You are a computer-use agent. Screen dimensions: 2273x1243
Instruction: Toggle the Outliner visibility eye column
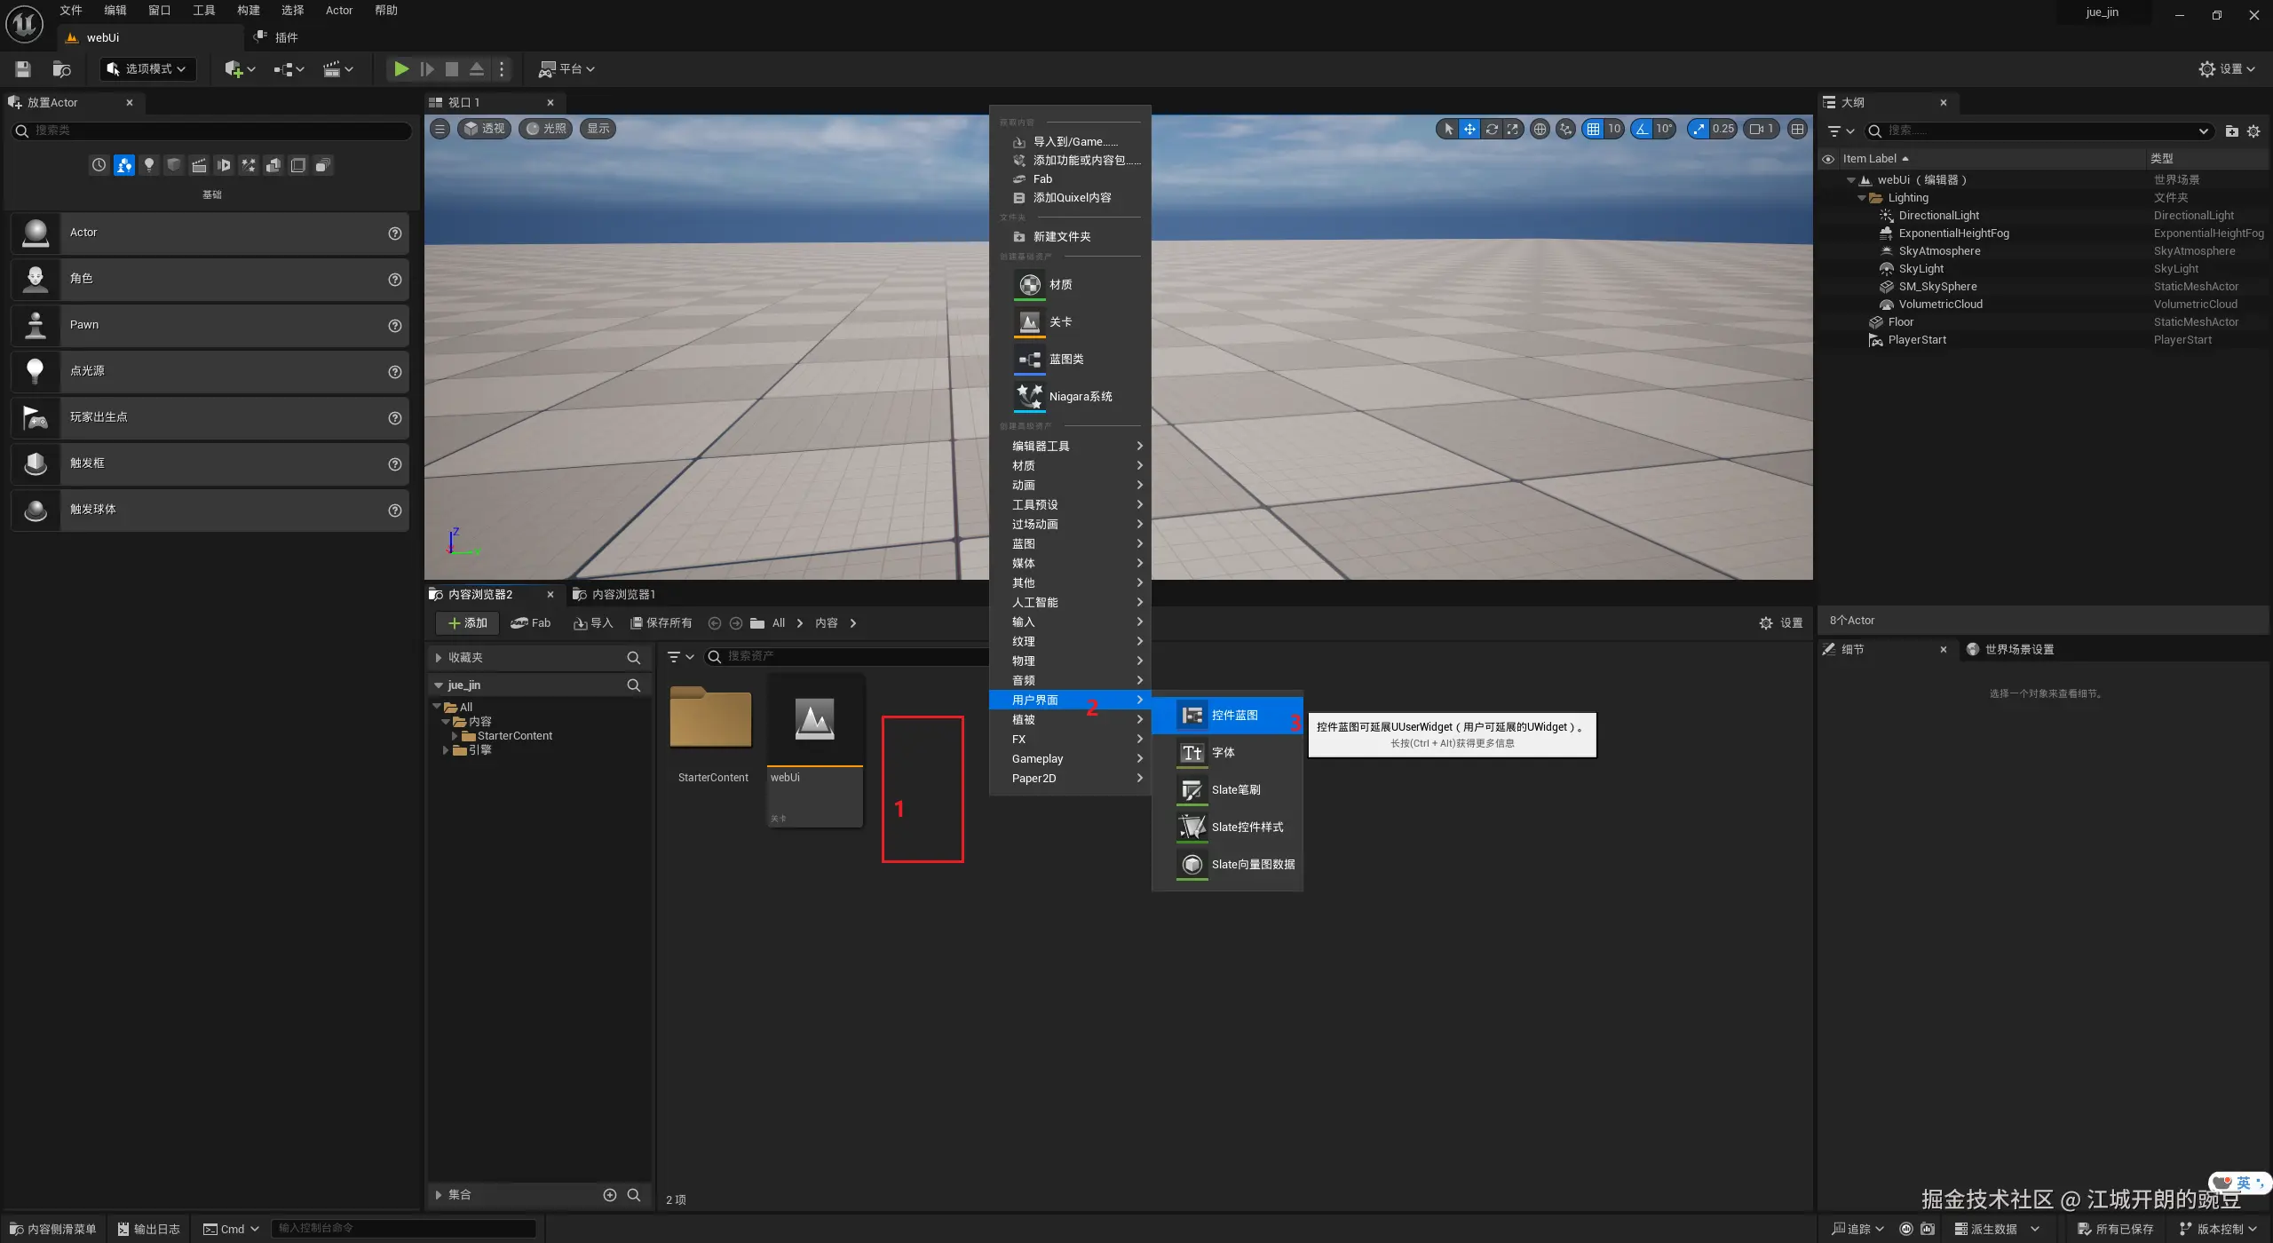pyautogui.click(x=1828, y=159)
